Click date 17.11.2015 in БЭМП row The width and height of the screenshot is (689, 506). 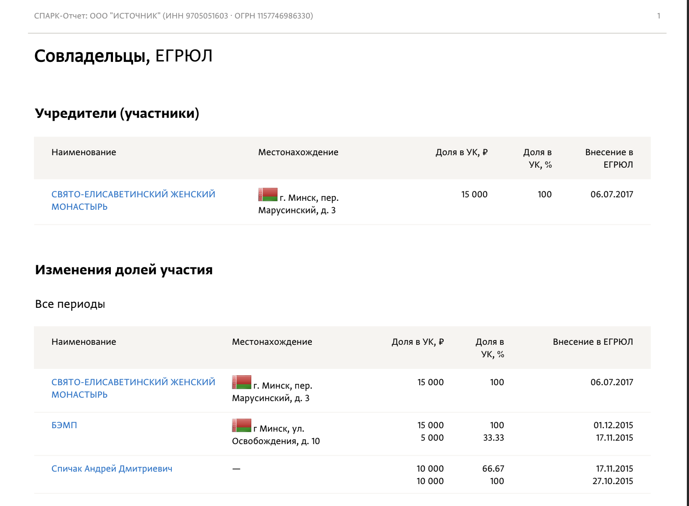[614, 438]
